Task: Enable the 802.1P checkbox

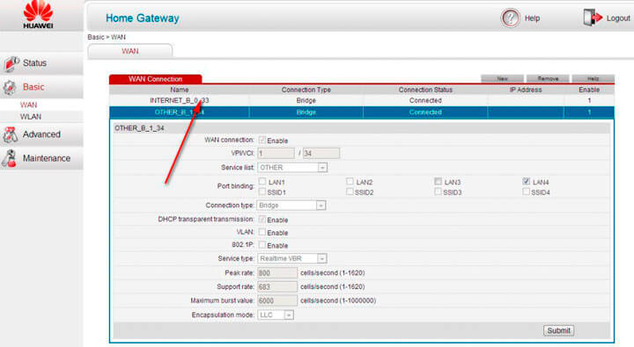Action: click(262, 245)
